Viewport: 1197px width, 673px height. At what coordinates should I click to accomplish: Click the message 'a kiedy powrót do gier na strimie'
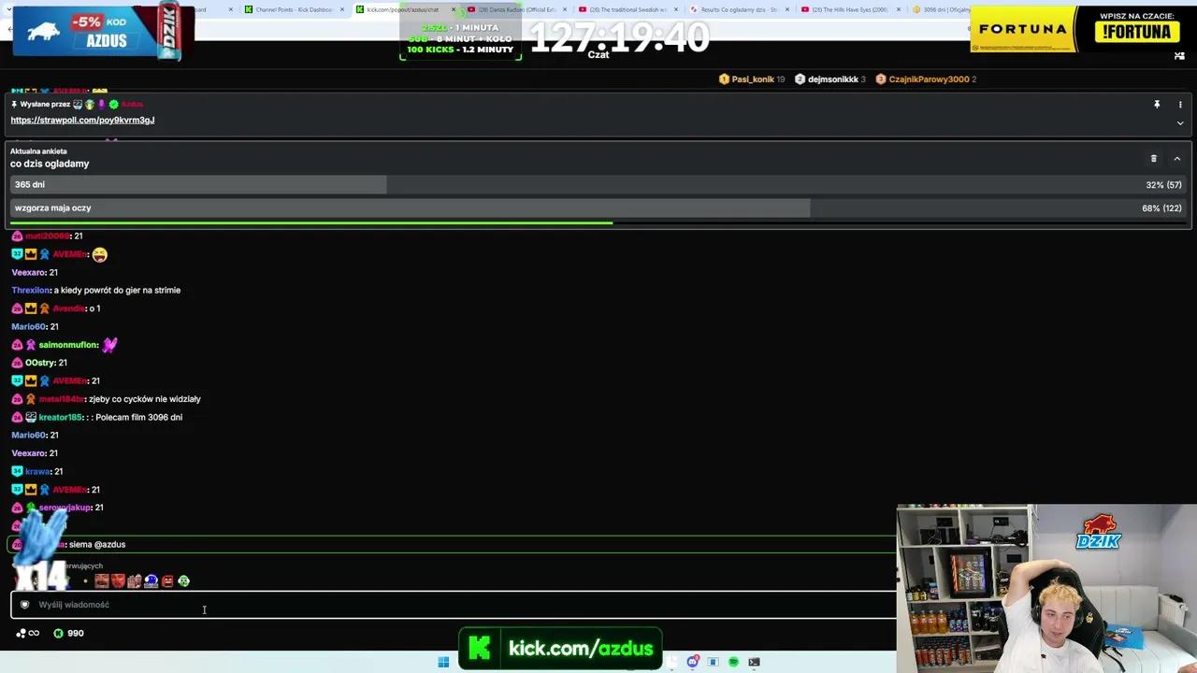(117, 291)
